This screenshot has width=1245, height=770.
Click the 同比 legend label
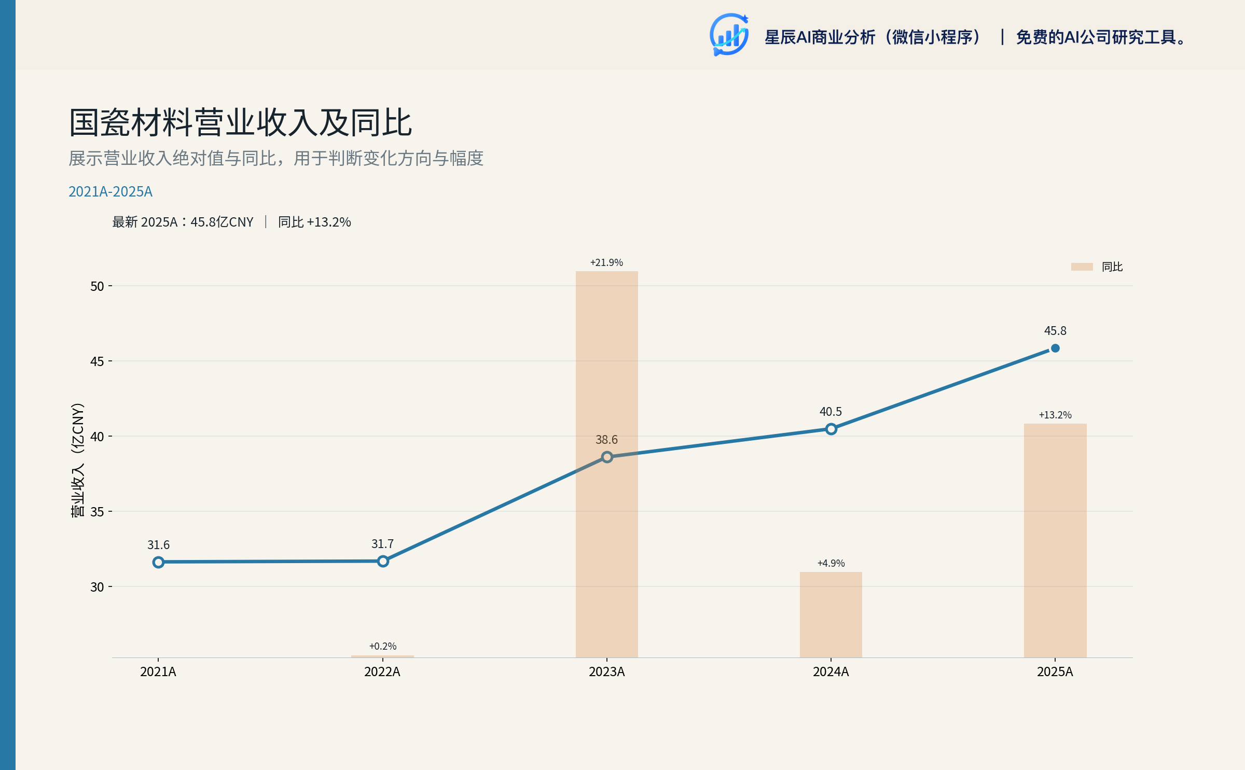[1112, 267]
